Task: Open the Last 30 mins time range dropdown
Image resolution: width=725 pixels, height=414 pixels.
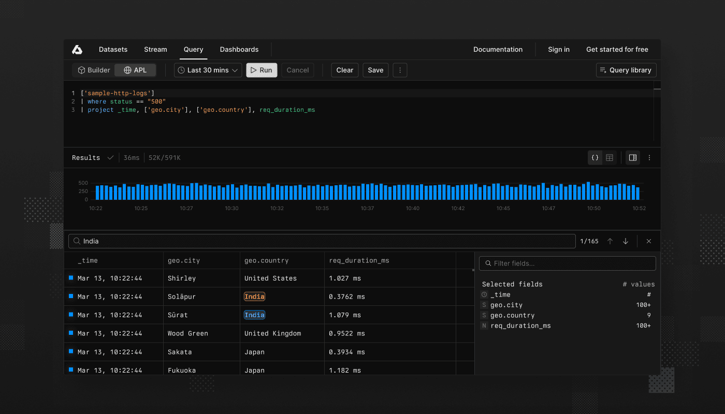Action: point(207,69)
